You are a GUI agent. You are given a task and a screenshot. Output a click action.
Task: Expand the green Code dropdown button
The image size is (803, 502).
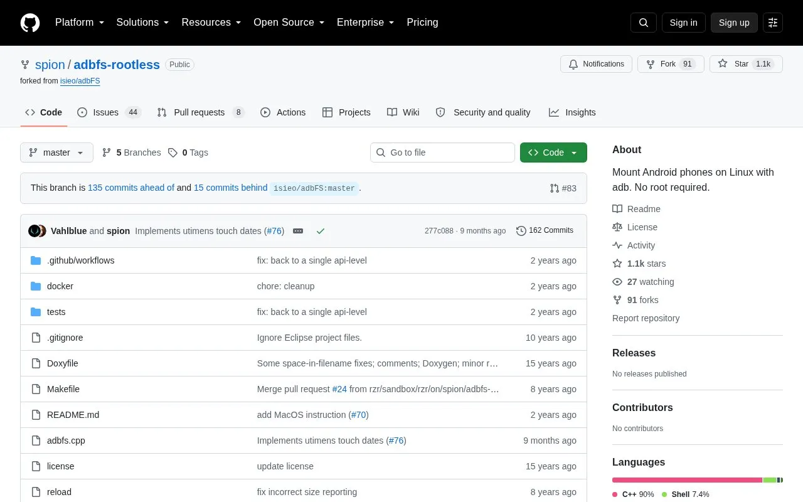tap(553, 152)
